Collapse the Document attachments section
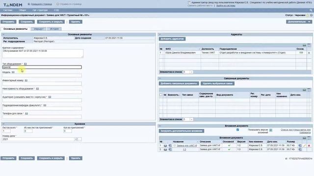Image resolution: width=314 pixels, height=176 pixels. [160, 126]
